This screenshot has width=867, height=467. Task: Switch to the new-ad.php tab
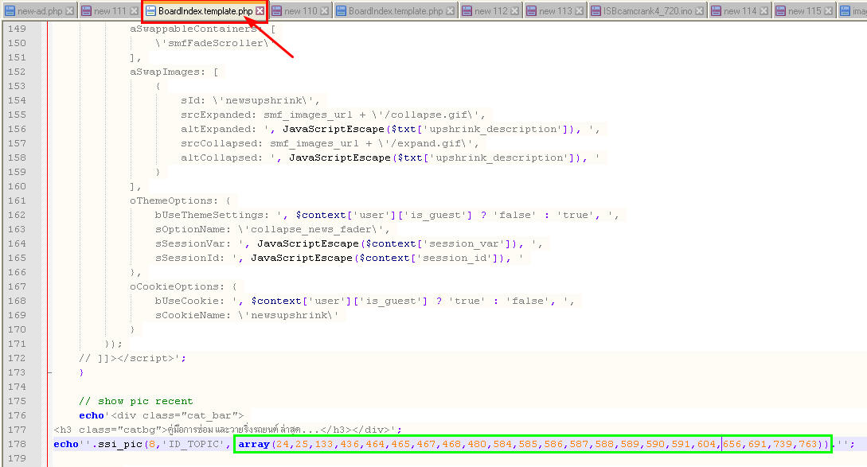click(40, 11)
